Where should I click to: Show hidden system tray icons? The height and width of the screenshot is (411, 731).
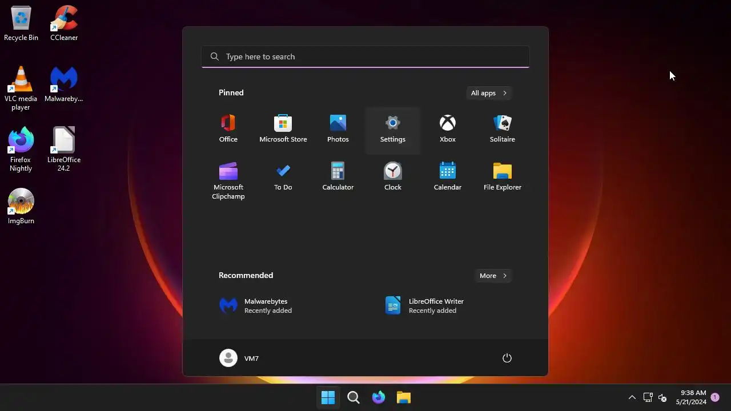[632, 397]
